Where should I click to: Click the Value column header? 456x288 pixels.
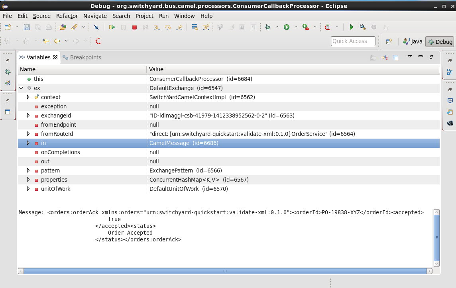point(293,69)
